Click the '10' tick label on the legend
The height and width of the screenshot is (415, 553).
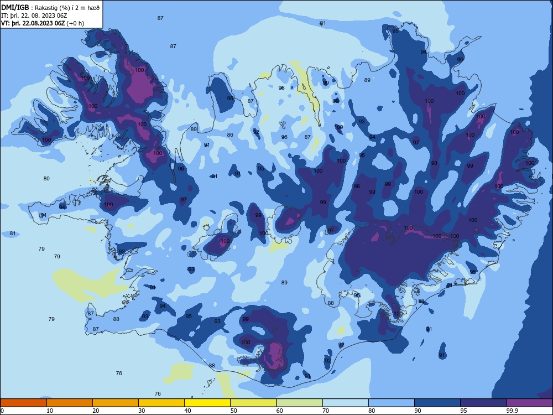(x=50, y=411)
